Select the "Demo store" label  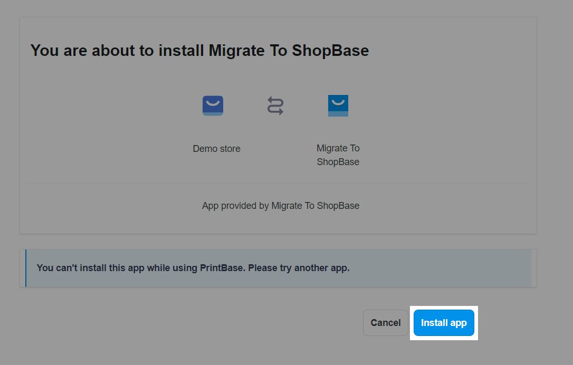pyautogui.click(x=216, y=149)
